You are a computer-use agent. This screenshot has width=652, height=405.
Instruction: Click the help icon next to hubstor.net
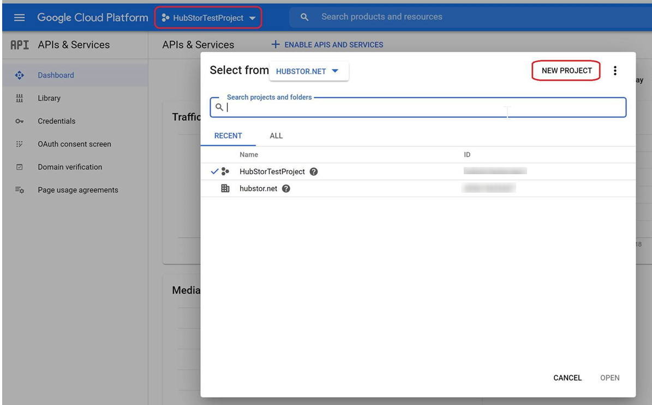pyautogui.click(x=286, y=189)
